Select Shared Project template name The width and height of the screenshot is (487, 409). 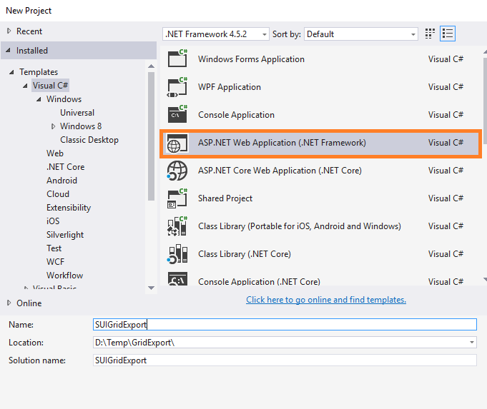pyautogui.click(x=225, y=198)
